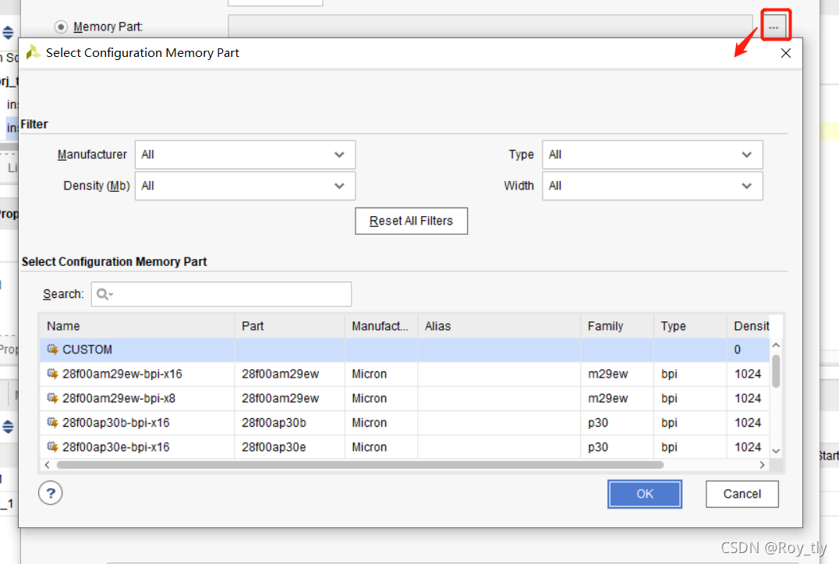Open the Density (Mb) filter dropdown
The height and width of the screenshot is (564, 839).
click(245, 186)
